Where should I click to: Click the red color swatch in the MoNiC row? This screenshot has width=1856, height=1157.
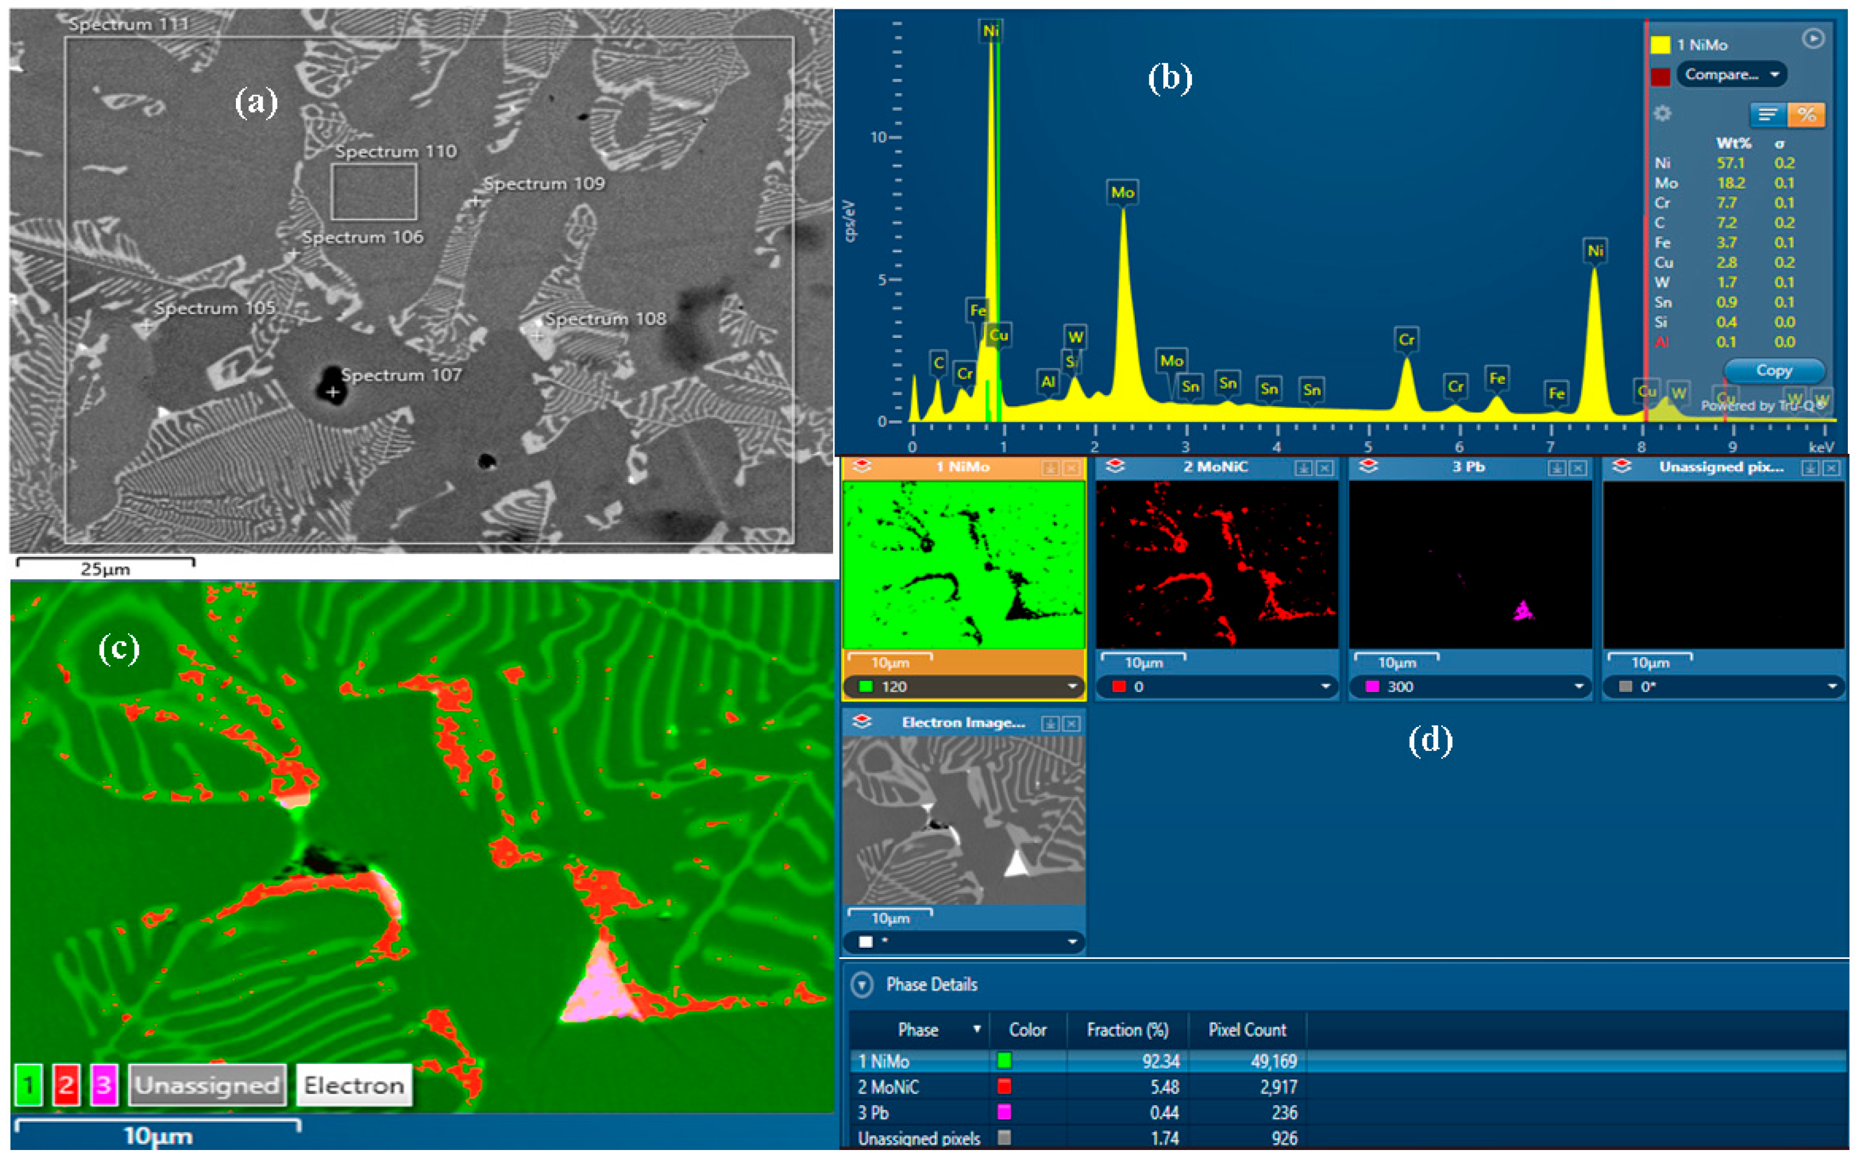pos(1004,1087)
